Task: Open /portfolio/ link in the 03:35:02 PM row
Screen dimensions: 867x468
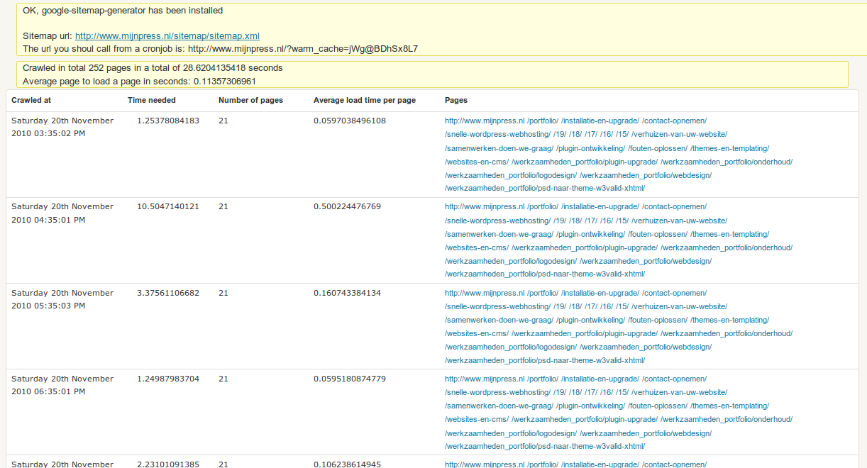Action: click(543, 121)
